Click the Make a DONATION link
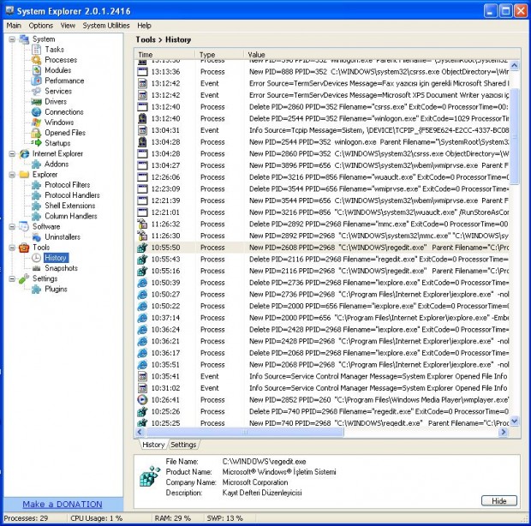531x526 pixels. click(x=63, y=505)
